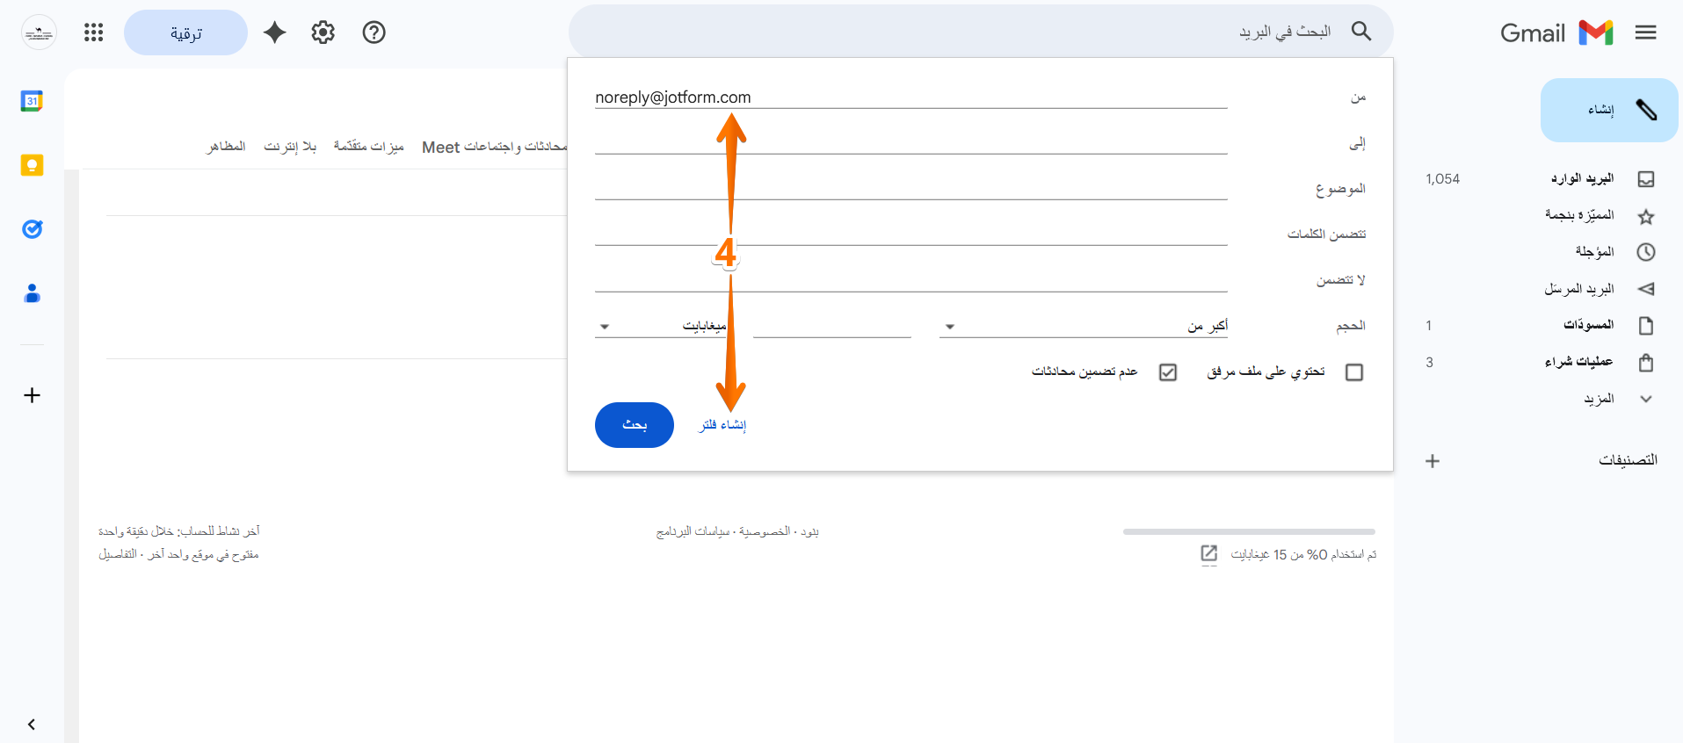
Task: Toggle the 'تحتوي على ملف مرفق' checkbox
Action: coord(1354,372)
